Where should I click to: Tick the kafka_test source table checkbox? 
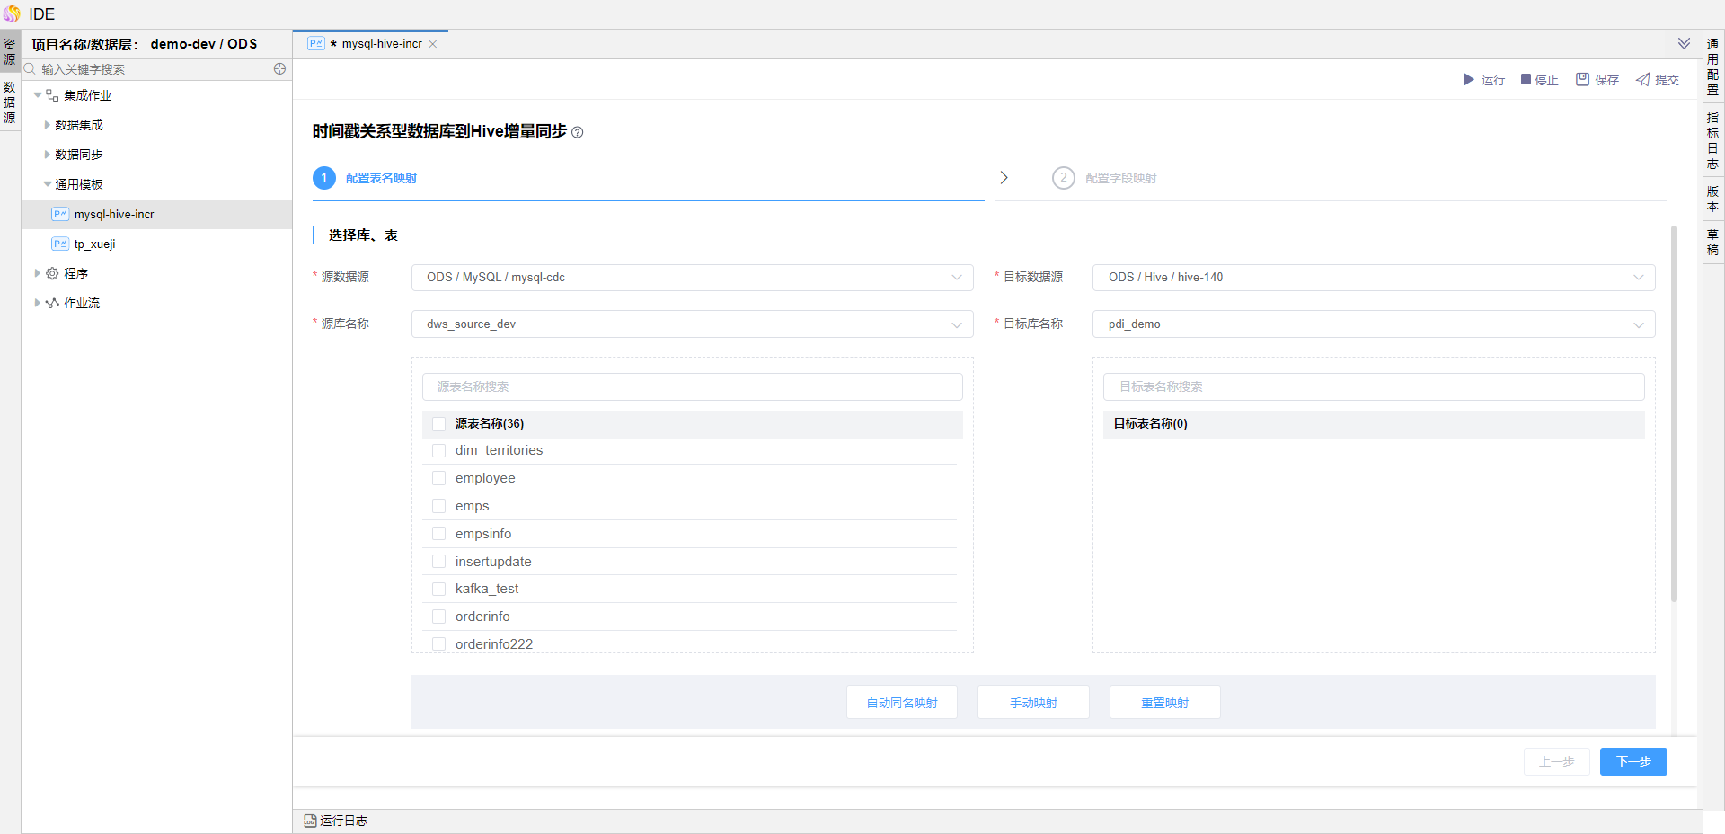pos(439,589)
